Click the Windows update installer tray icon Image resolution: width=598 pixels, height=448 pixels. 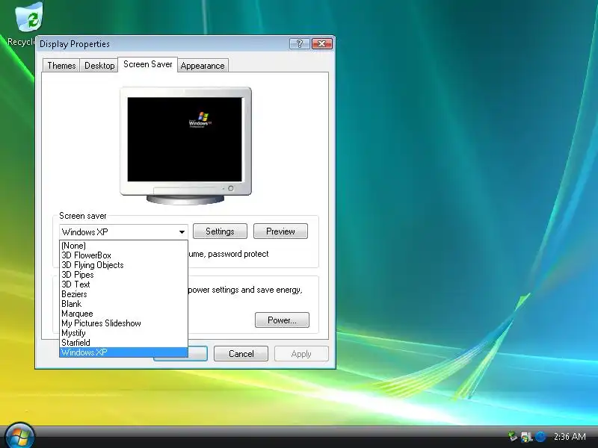[527, 437]
